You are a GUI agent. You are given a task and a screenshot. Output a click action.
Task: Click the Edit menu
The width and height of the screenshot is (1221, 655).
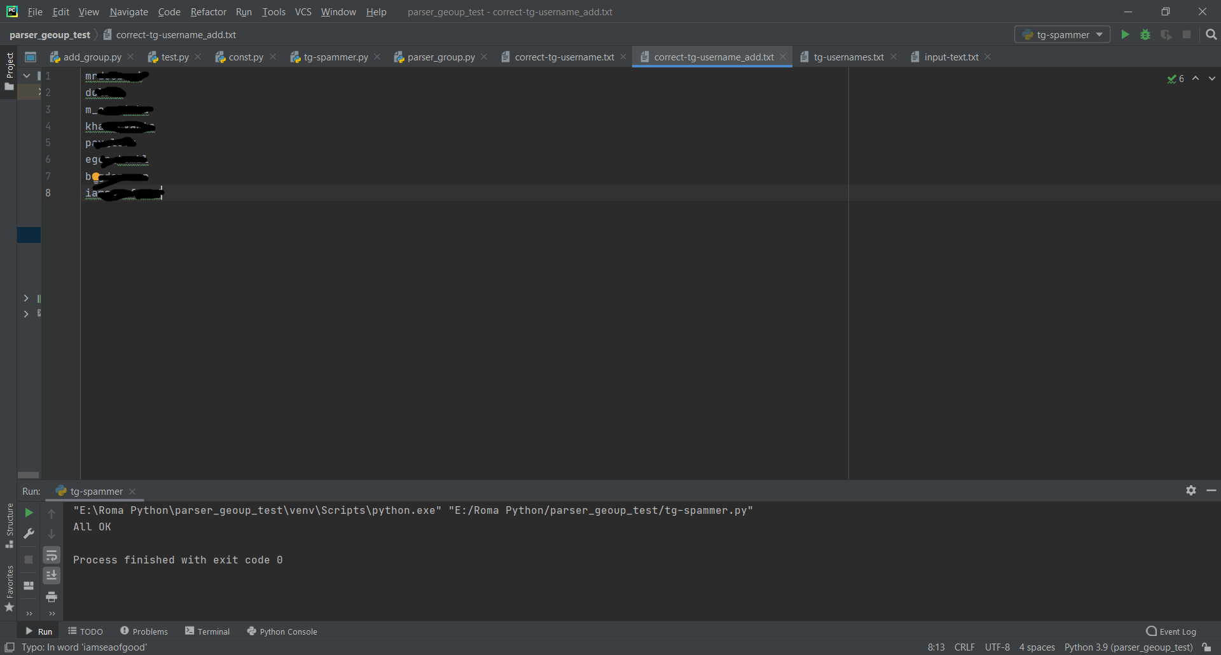coord(61,11)
